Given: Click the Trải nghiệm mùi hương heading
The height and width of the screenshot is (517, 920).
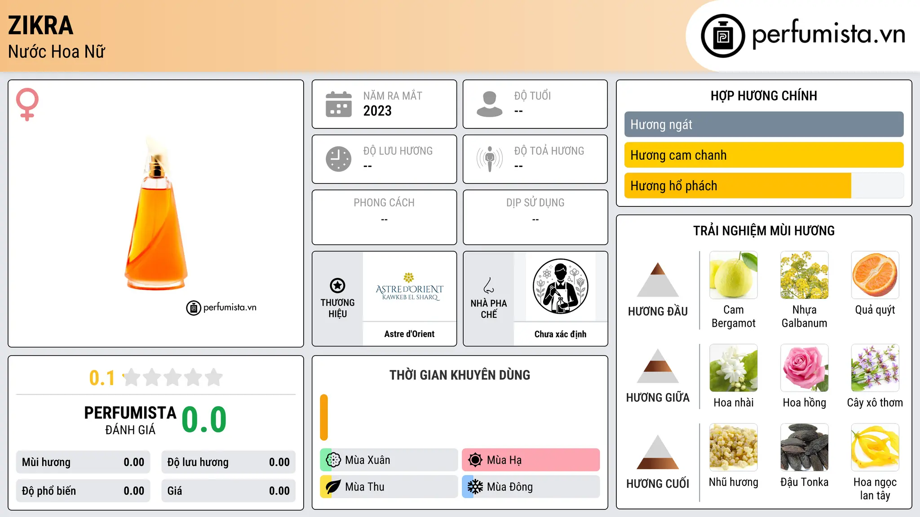Looking at the screenshot, I should (764, 231).
